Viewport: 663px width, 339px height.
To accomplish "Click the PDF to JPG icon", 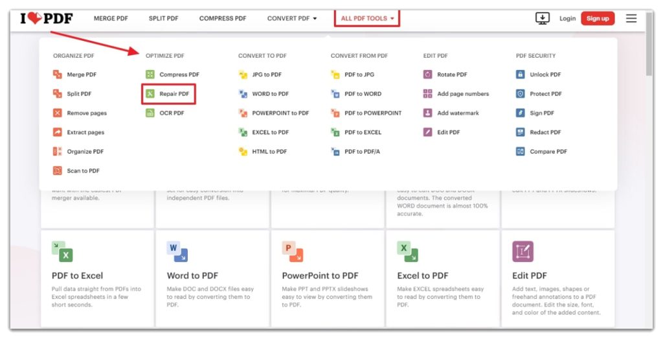I will 335,75.
